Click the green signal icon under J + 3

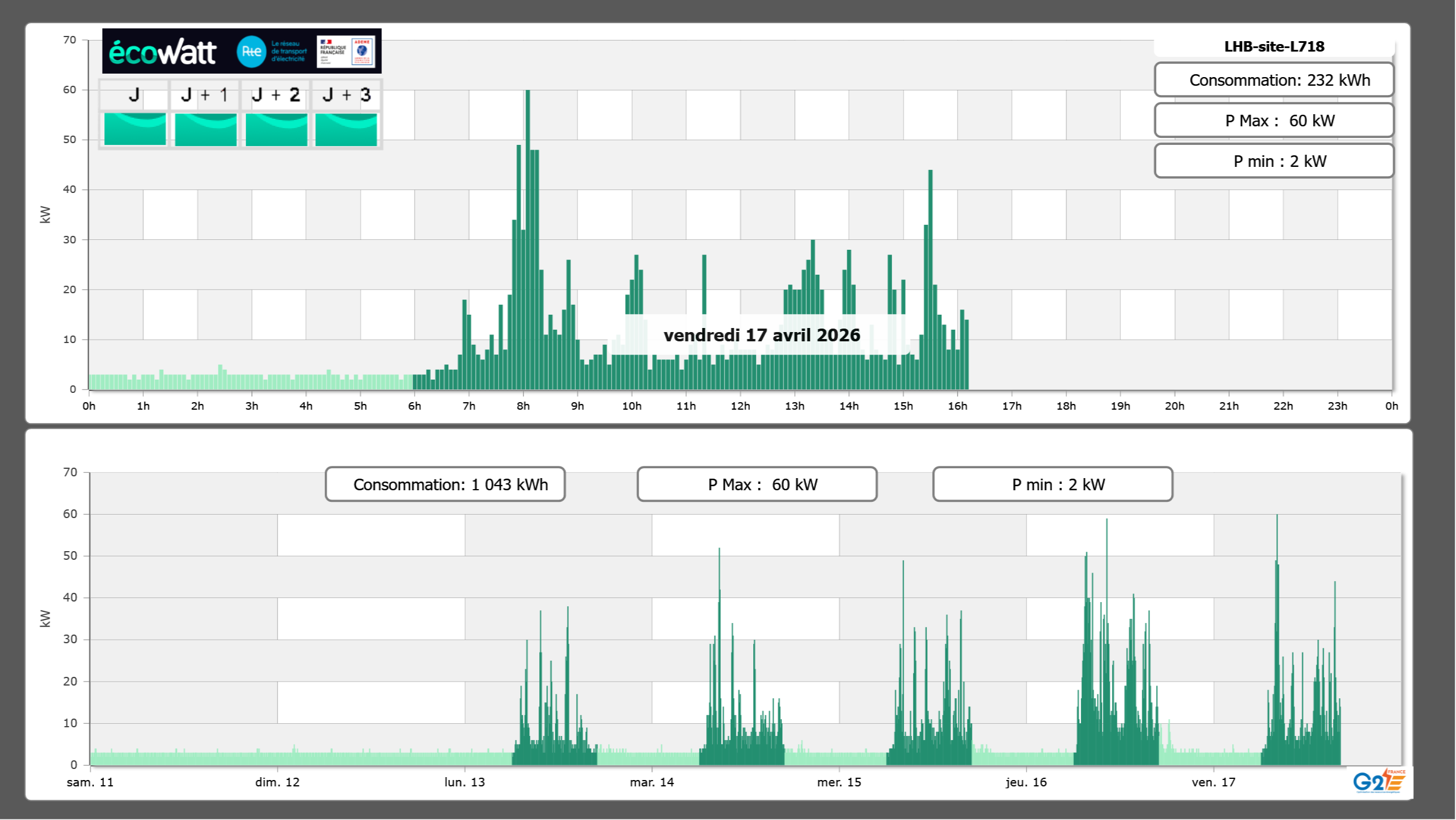click(x=346, y=129)
